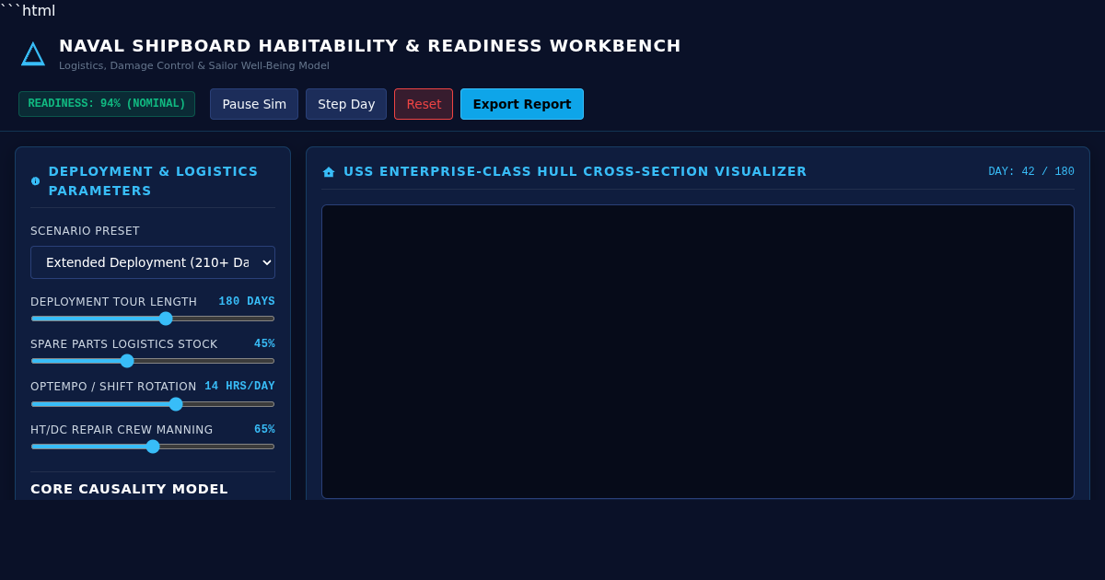Pause the simulation with Pause Sim
The image size is (1105, 580).
(x=254, y=104)
